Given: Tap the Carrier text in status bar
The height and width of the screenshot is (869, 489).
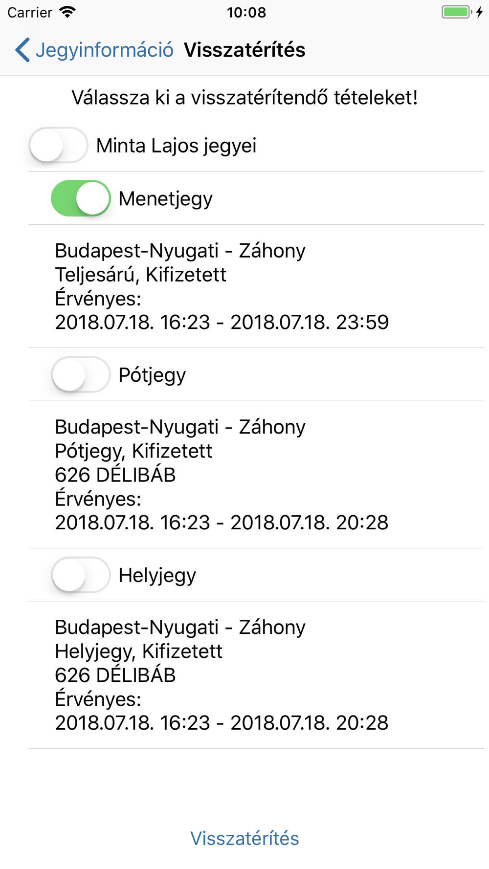Looking at the screenshot, I should (x=30, y=12).
